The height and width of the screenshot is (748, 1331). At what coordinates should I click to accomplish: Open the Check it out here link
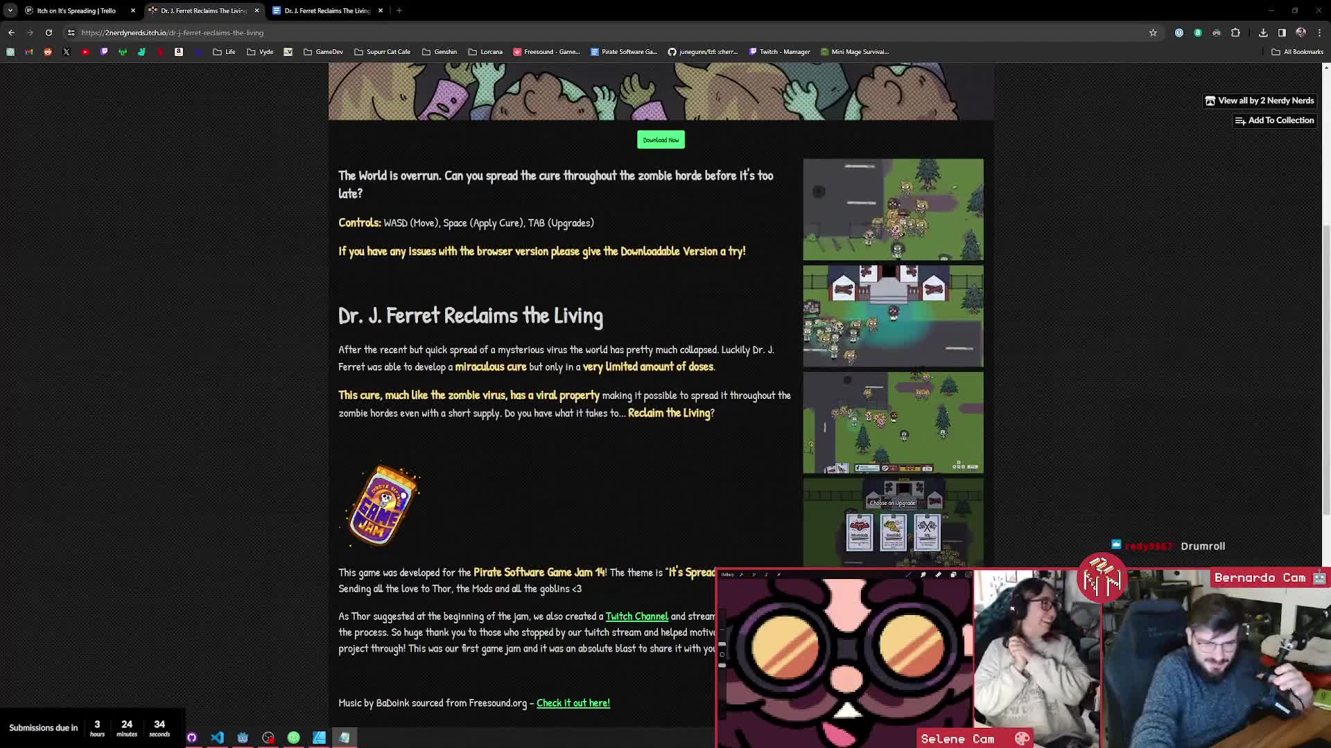pyautogui.click(x=573, y=703)
